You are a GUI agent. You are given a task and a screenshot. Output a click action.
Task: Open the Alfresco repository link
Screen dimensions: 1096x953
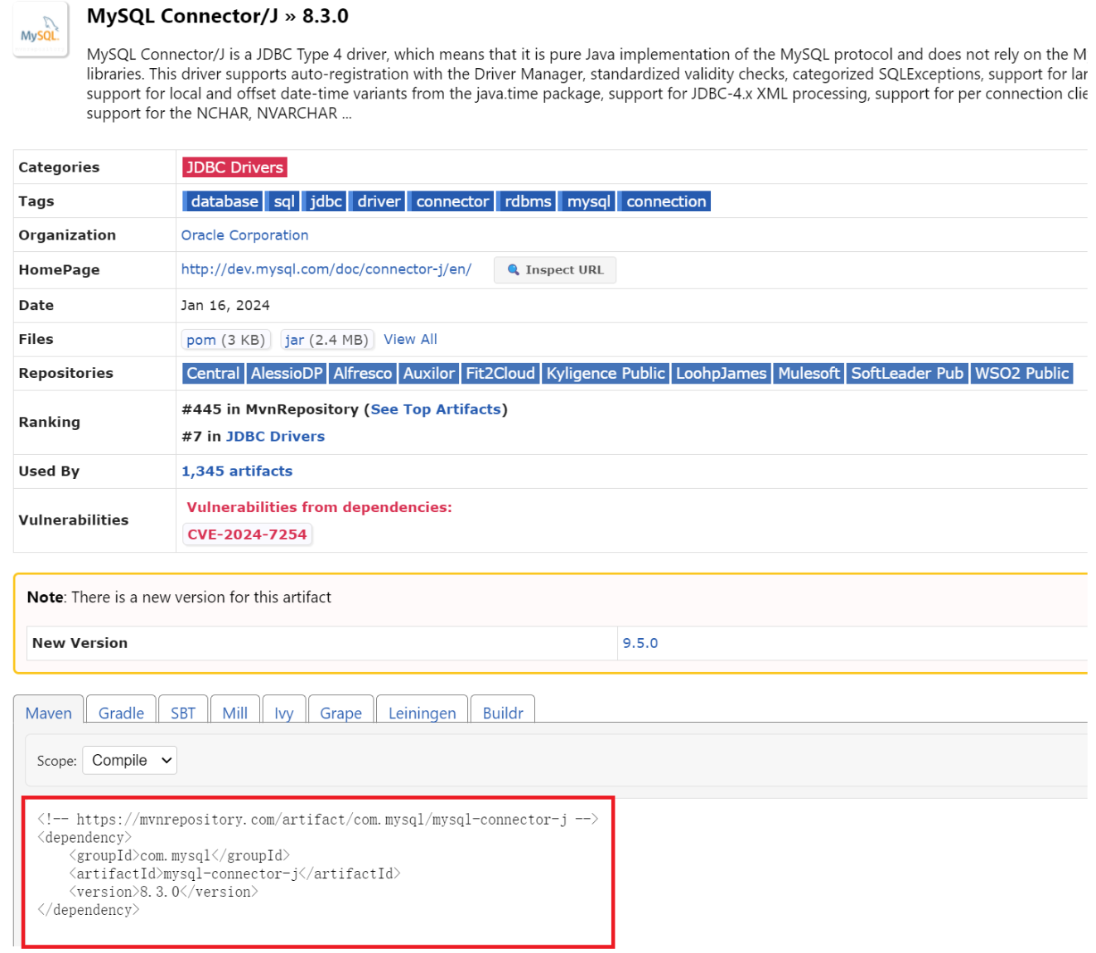(362, 374)
